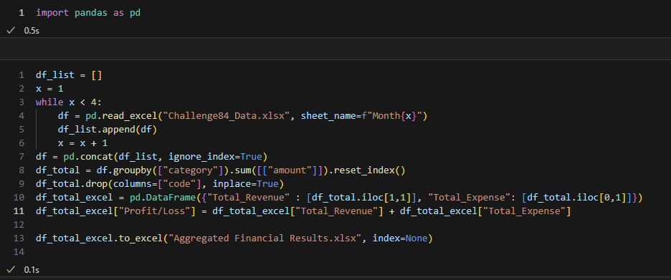The height and width of the screenshot is (280, 671).
Task: Click the 'None' value on line 13
Action: [417, 238]
